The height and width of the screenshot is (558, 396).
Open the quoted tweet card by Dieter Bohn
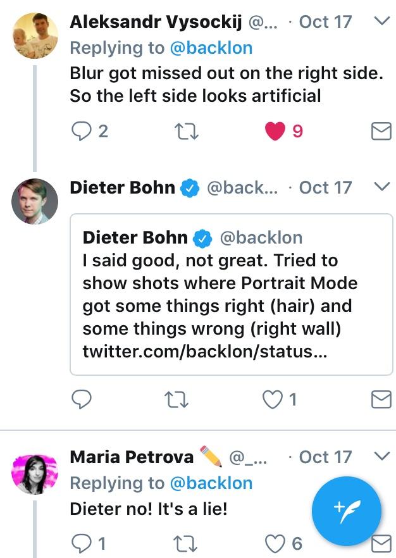point(231,294)
